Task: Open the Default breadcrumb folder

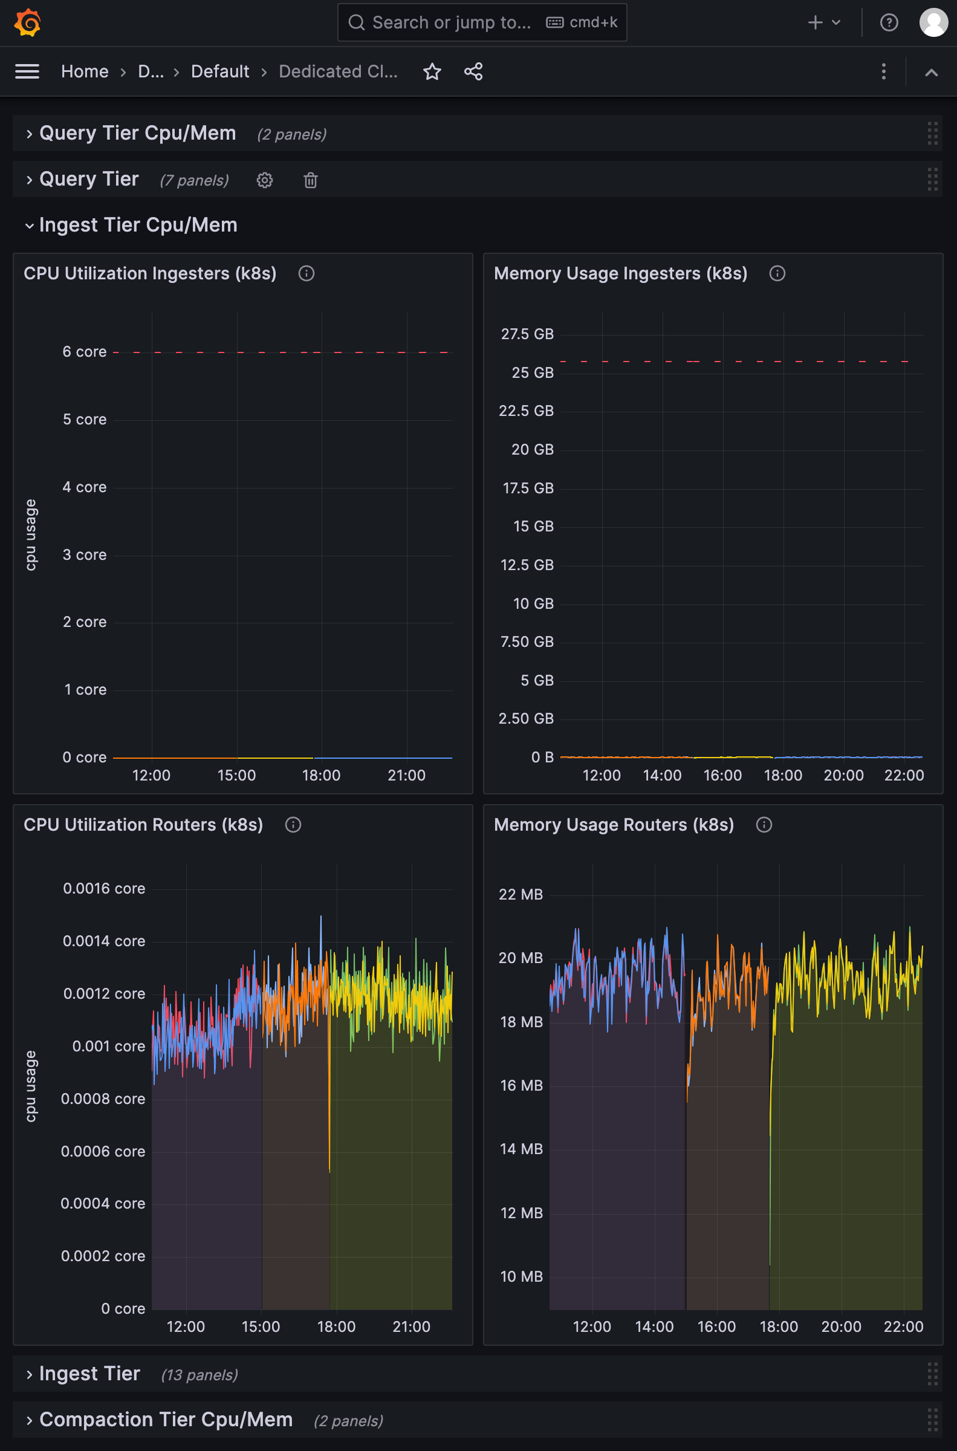Action: pyautogui.click(x=219, y=71)
